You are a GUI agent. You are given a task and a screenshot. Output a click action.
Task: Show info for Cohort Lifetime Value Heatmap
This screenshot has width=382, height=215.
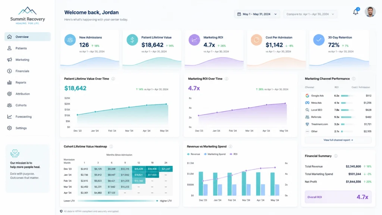point(111,146)
